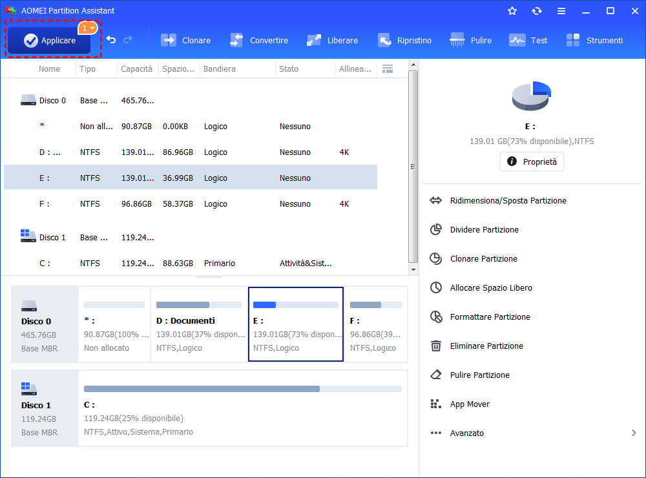Open the Test toolbar menu
646x478 pixels.
528,41
